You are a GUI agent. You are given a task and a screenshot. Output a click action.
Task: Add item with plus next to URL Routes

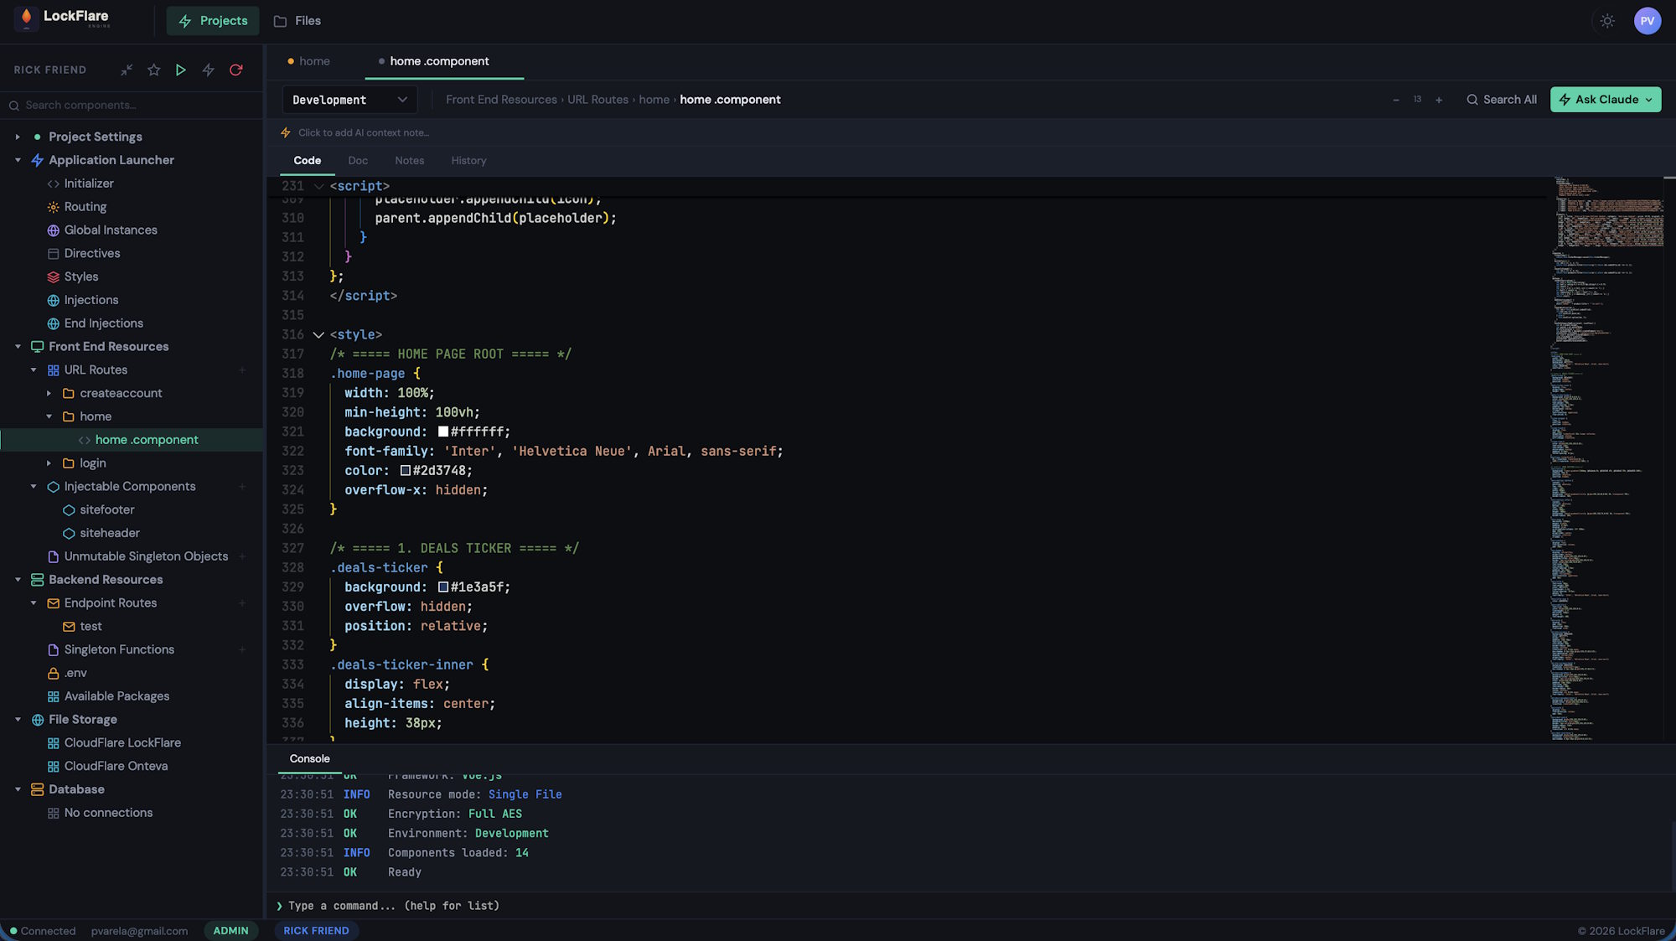[x=242, y=370]
